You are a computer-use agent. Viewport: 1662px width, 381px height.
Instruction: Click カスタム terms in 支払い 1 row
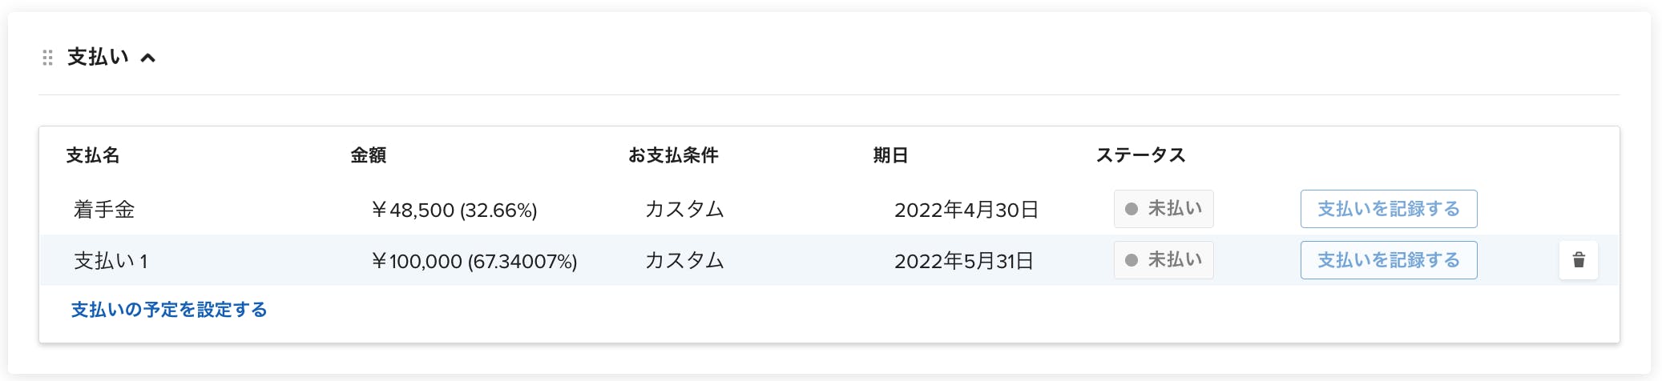tap(684, 261)
